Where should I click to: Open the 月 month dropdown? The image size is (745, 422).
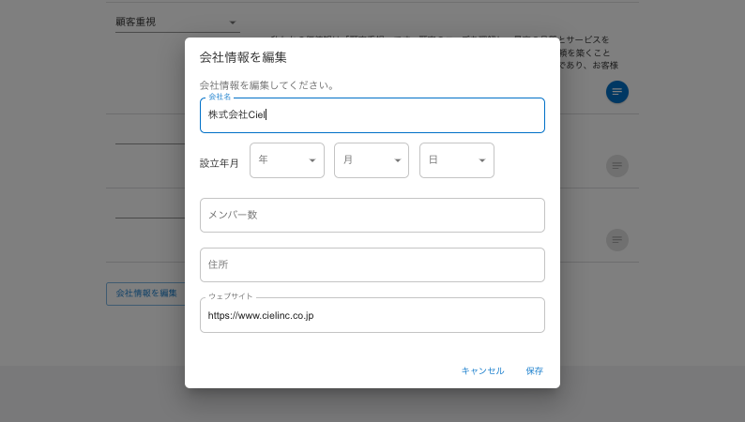372,160
